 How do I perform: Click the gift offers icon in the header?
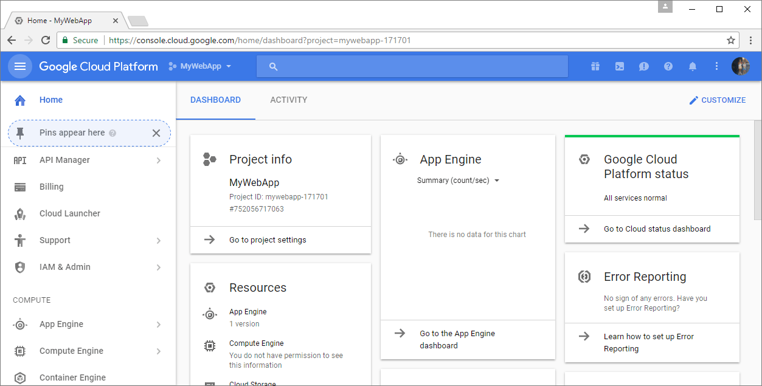click(x=595, y=66)
